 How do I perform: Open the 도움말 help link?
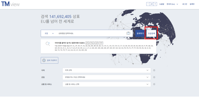coord(162,4)
